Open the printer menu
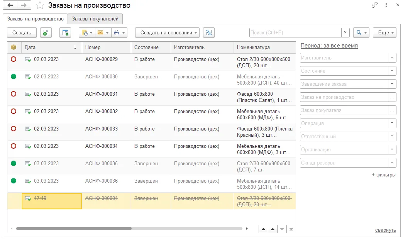The height and width of the screenshot is (239, 403). [x=119, y=33]
